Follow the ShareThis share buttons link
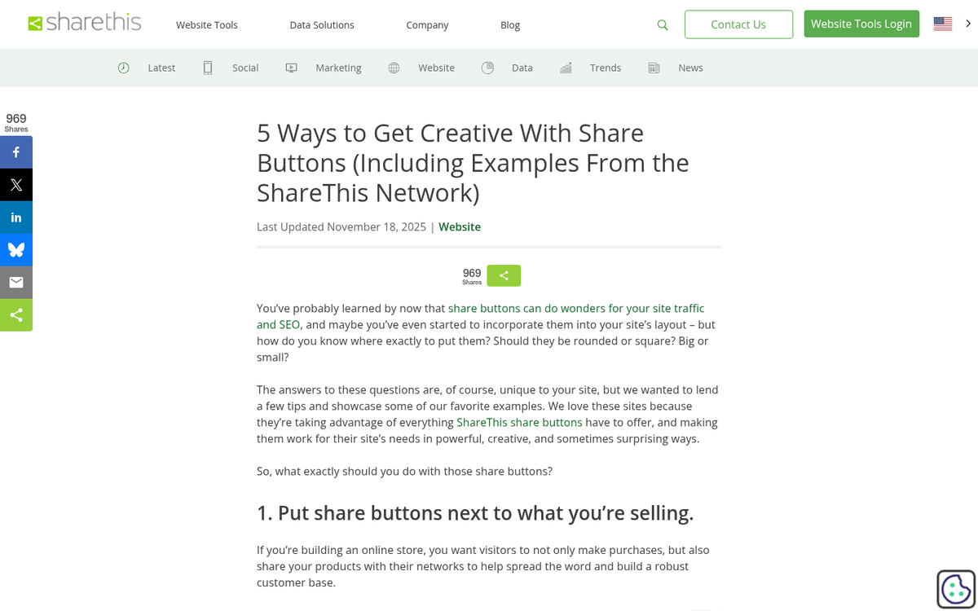Screen dimensions: 978x611 pos(519,422)
